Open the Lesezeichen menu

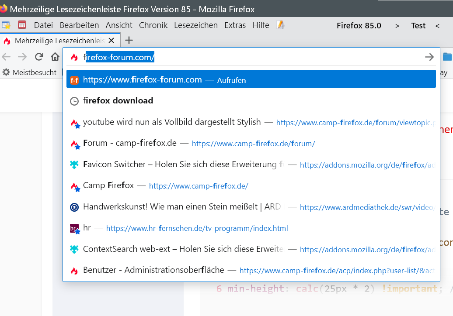(195, 25)
